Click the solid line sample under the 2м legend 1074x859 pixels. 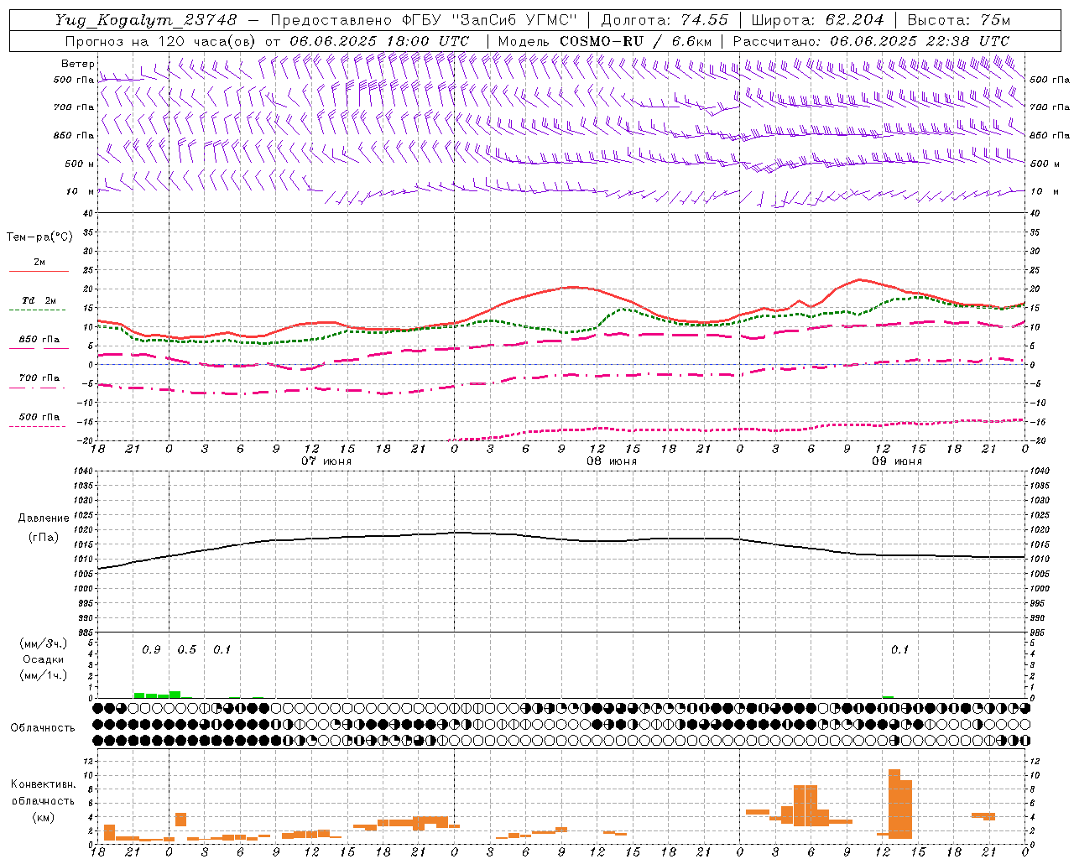39,272
